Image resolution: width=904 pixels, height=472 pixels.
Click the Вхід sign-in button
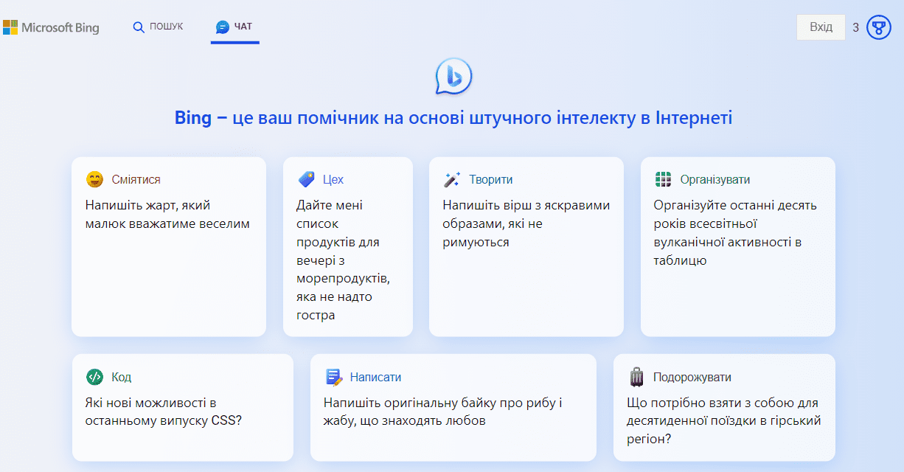[821, 27]
